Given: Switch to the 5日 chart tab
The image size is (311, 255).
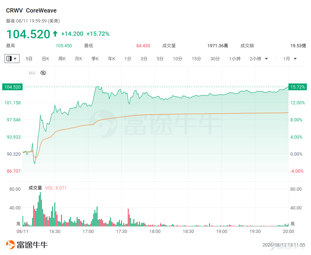Looking at the screenshot, I should pos(29,59).
